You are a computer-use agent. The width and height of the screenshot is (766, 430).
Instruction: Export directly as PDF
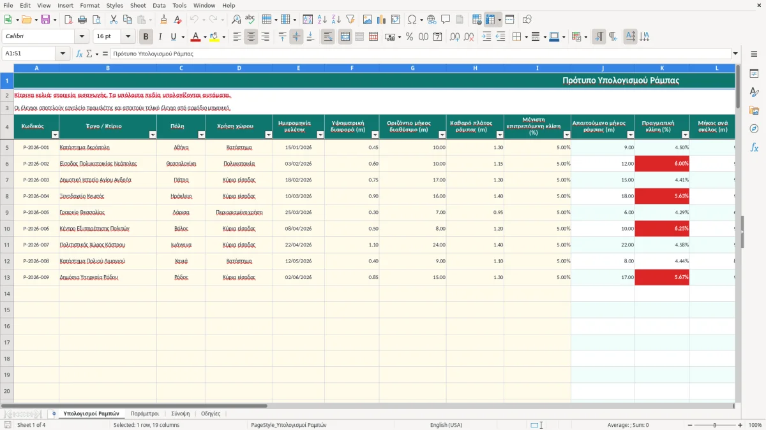(68, 20)
